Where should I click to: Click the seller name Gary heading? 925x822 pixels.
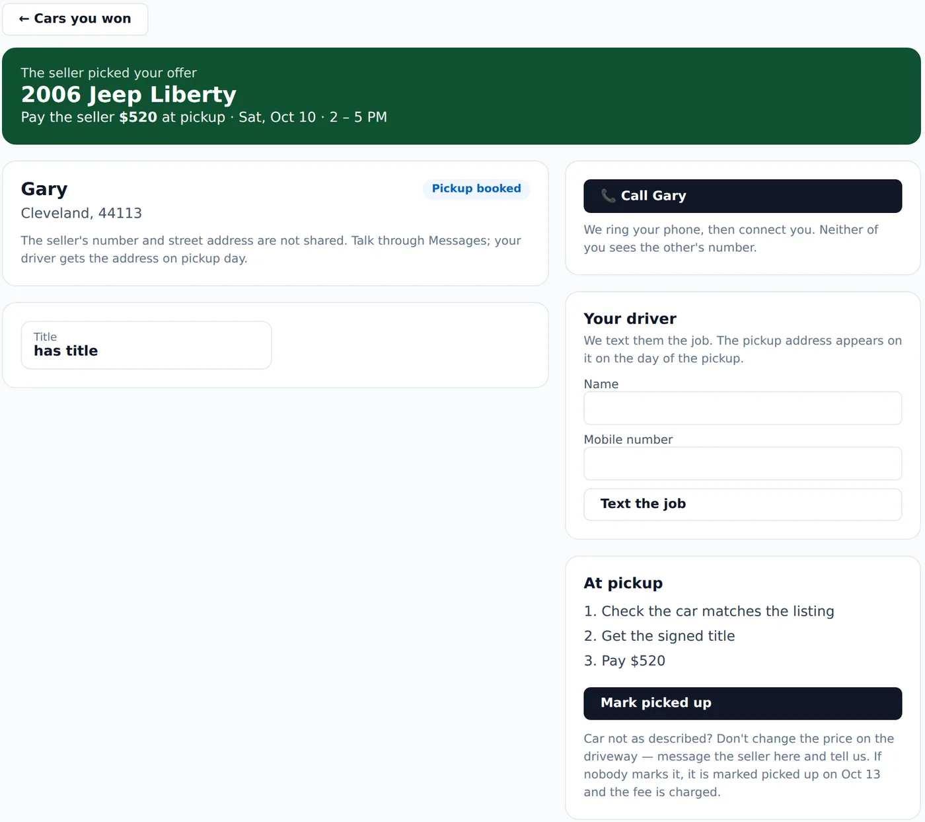(44, 189)
